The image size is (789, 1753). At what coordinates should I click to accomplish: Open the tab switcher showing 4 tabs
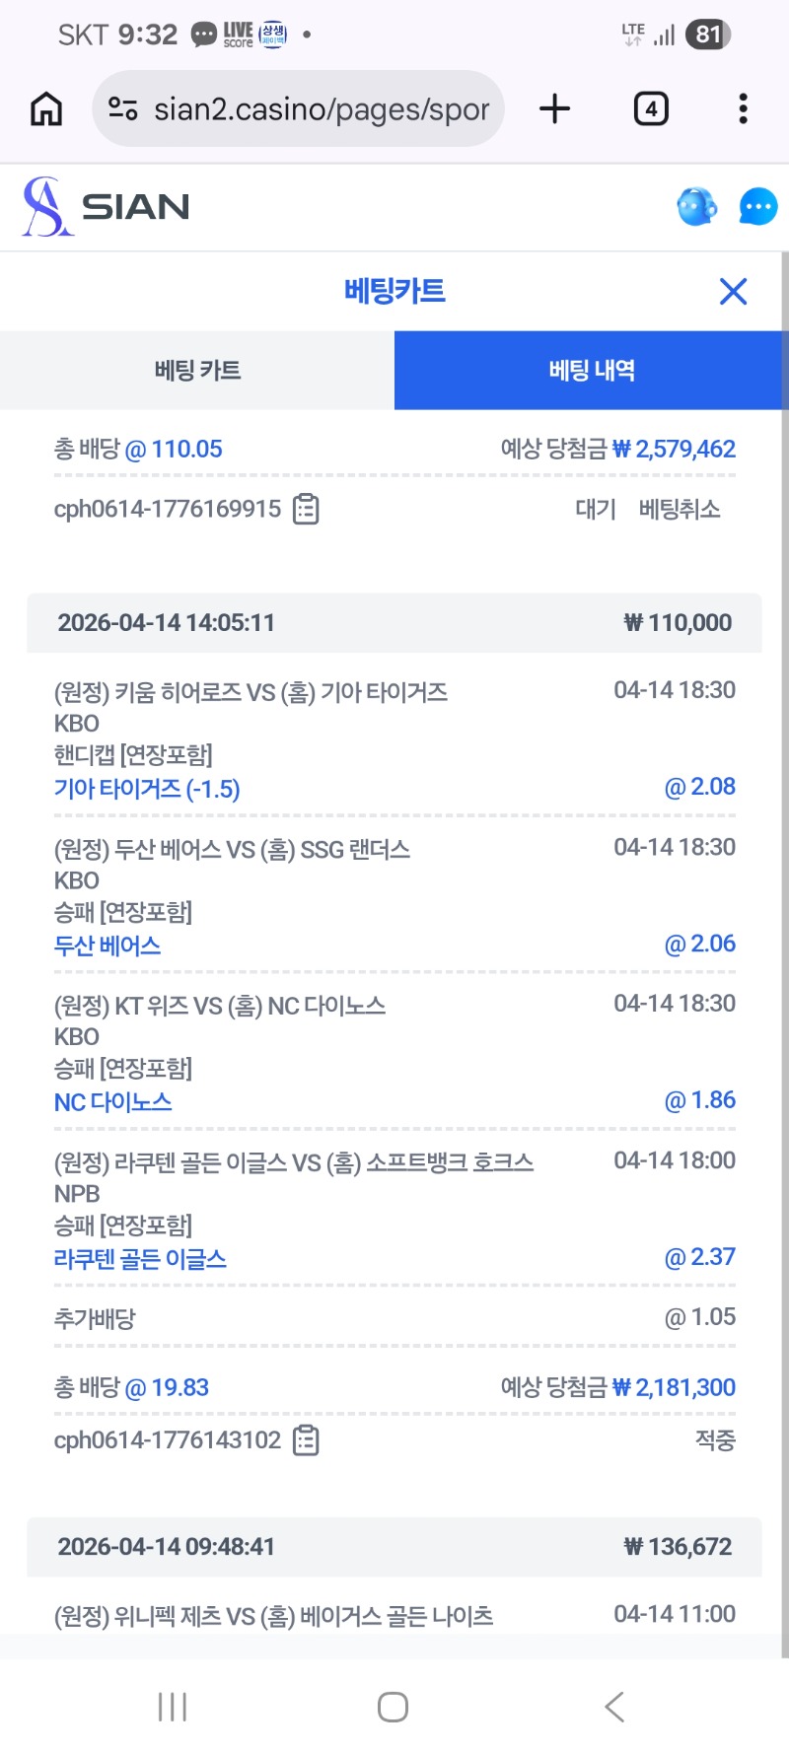651,108
